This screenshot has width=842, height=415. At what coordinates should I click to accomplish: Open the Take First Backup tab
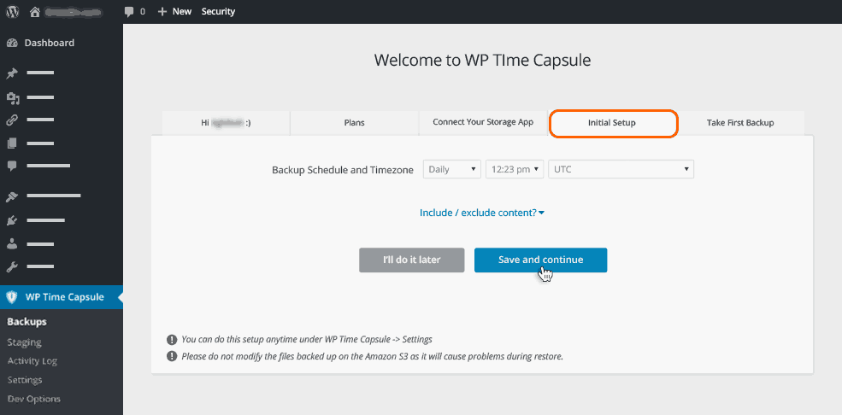click(x=740, y=123)
